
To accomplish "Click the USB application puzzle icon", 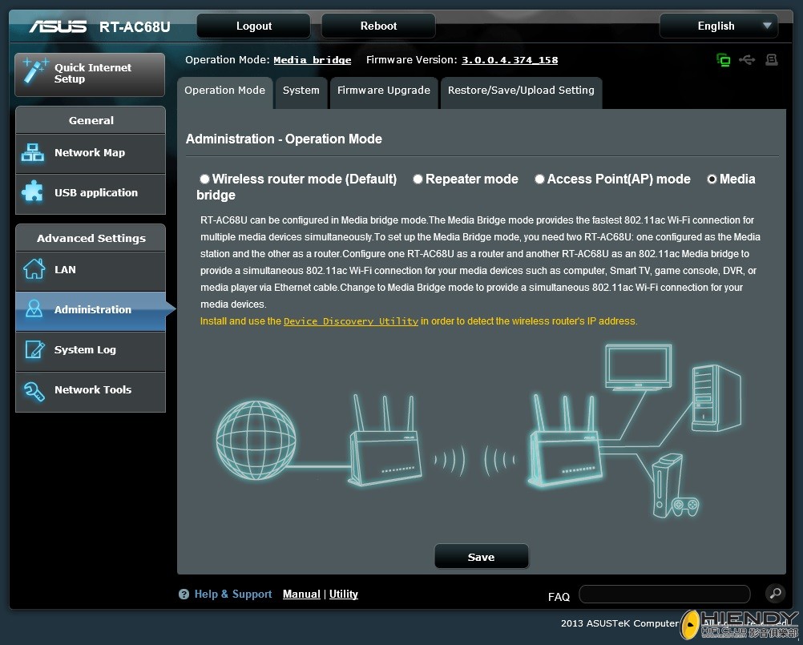I will click(32, 191).
